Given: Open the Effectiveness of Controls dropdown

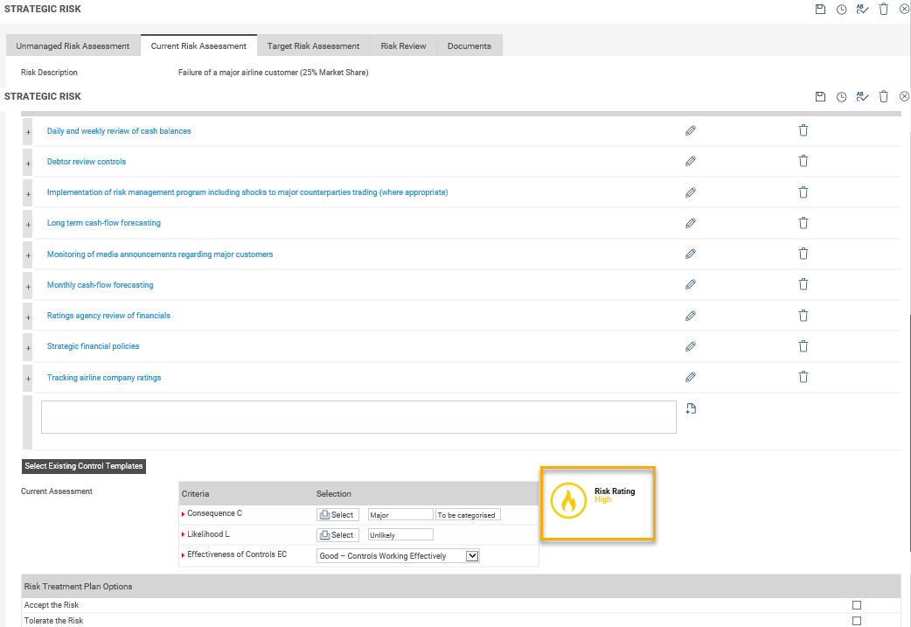Looking at the screenshot, I should pos(472,555).
